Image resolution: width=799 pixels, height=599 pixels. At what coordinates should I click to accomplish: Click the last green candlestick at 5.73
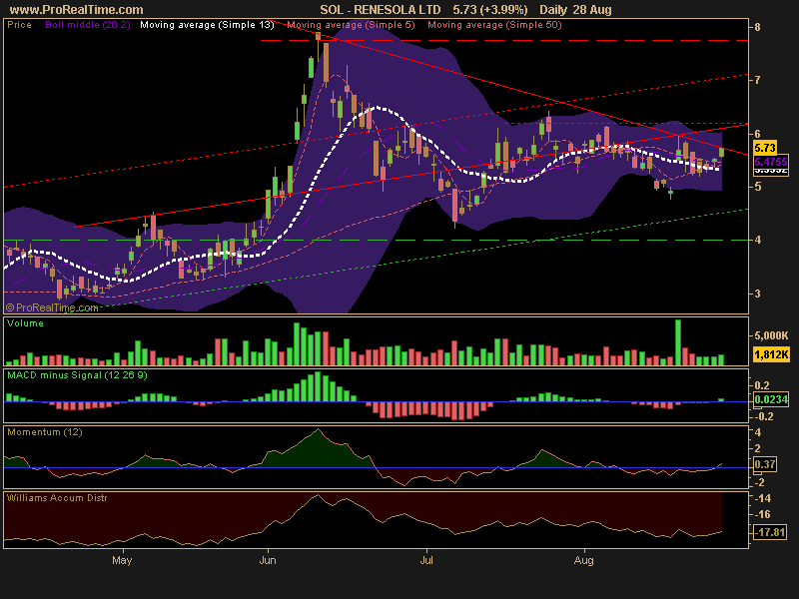pos(721,152)
